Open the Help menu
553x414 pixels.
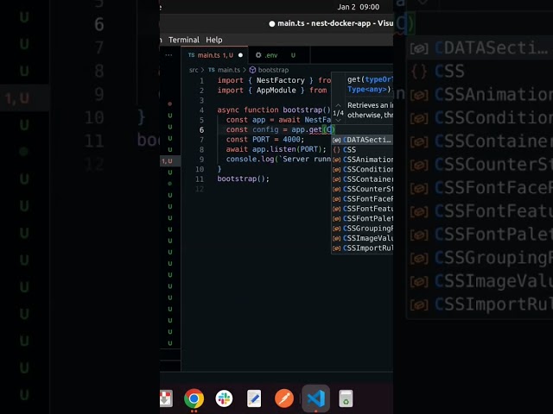(x=214, y=40)
